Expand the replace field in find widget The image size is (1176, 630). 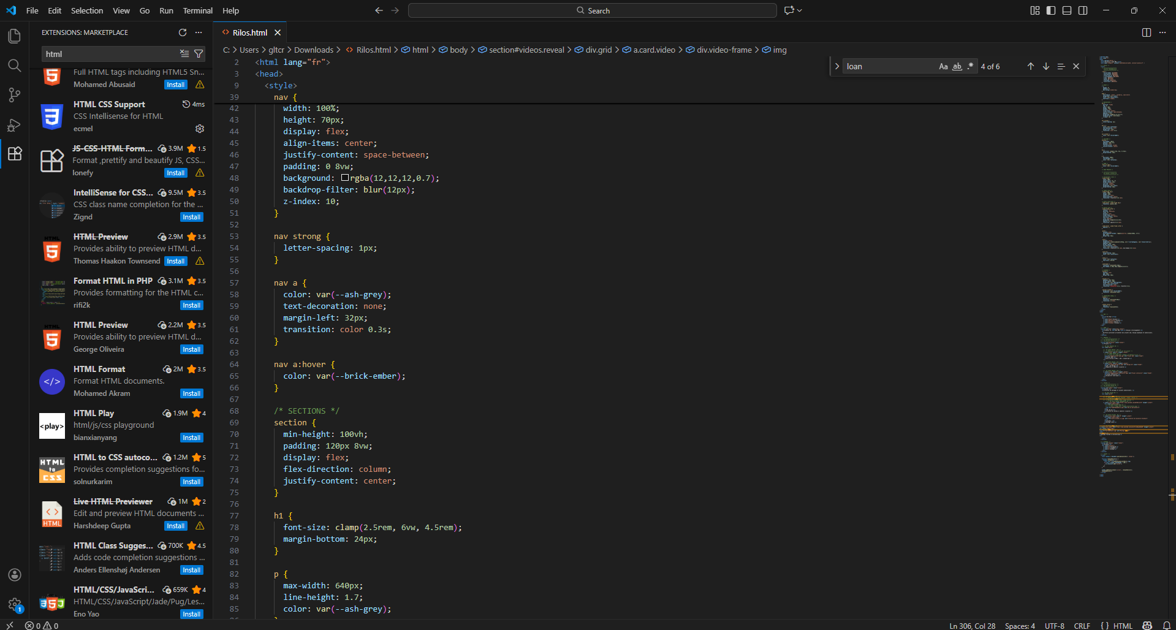click(837, 66)
